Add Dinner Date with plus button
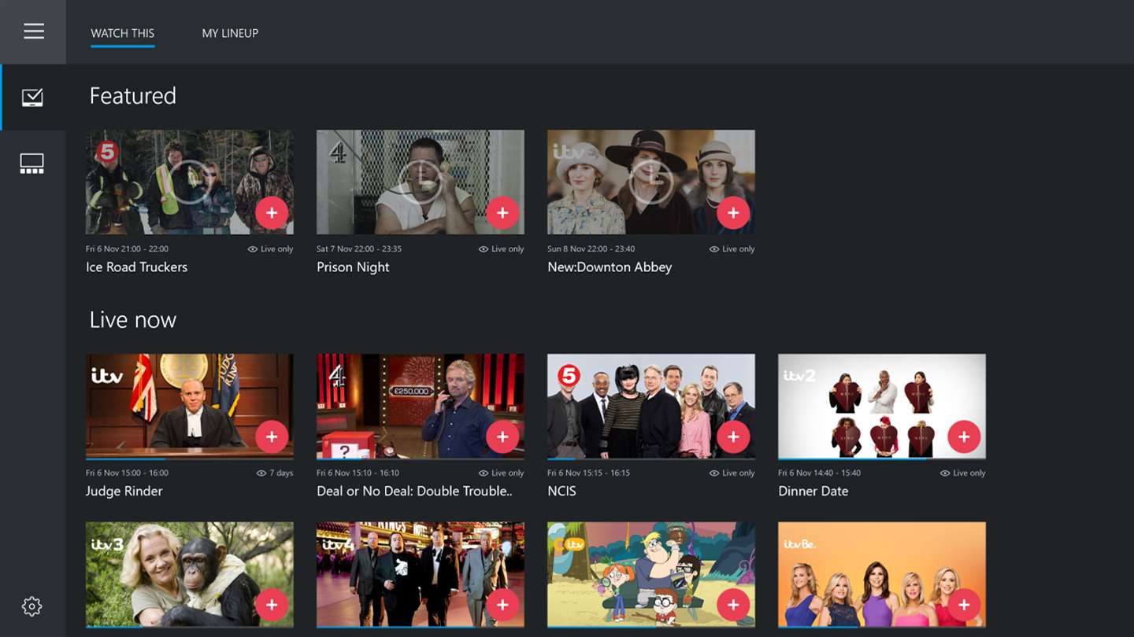Viewport: 1134px width, 637px height. pos(964,436)
